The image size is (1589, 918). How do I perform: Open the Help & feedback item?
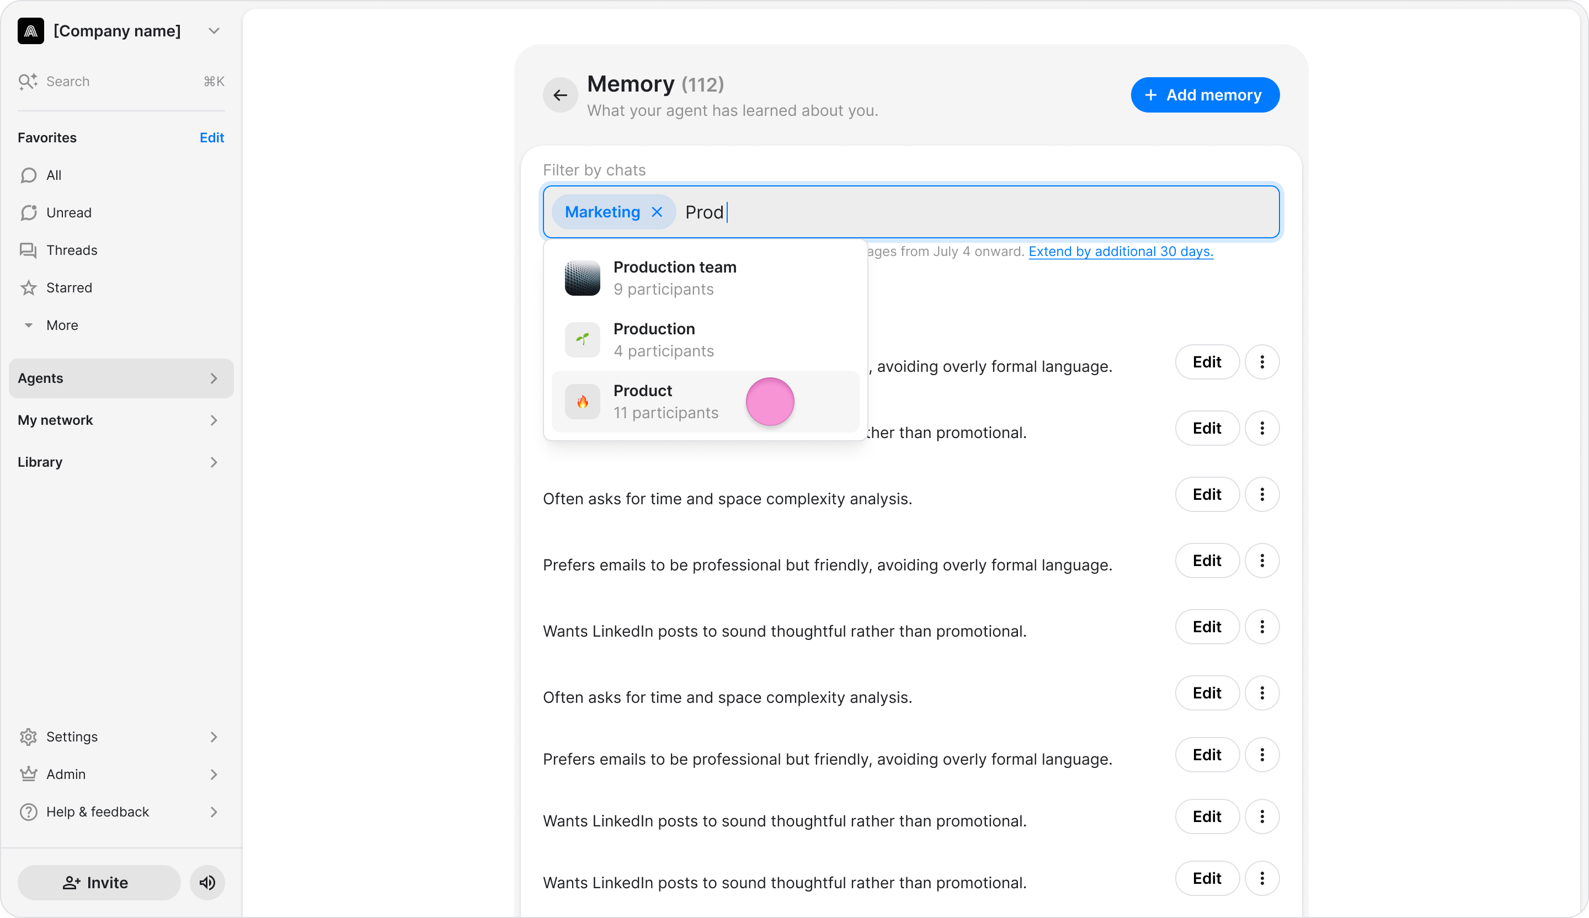[121, 812]
